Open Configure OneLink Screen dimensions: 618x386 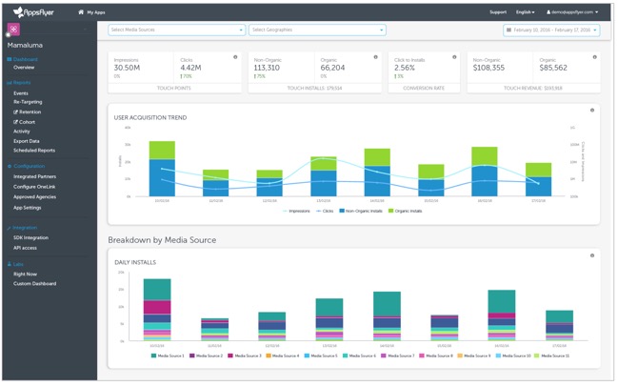coord(34,187)
